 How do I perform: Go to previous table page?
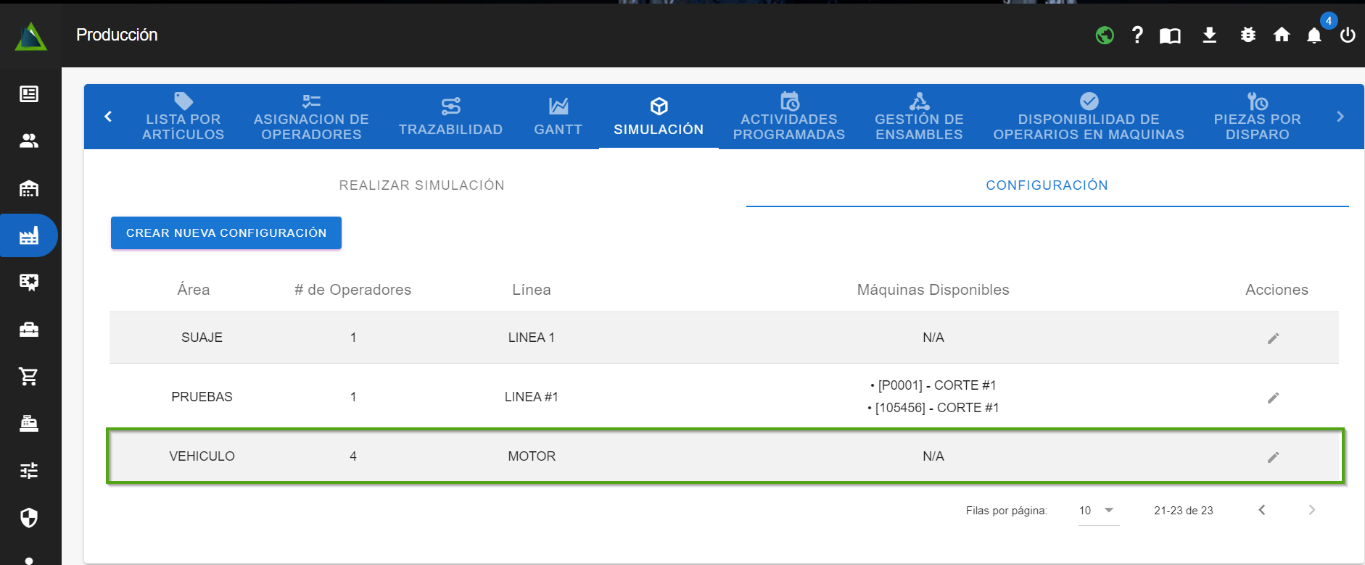(1262, 510)
